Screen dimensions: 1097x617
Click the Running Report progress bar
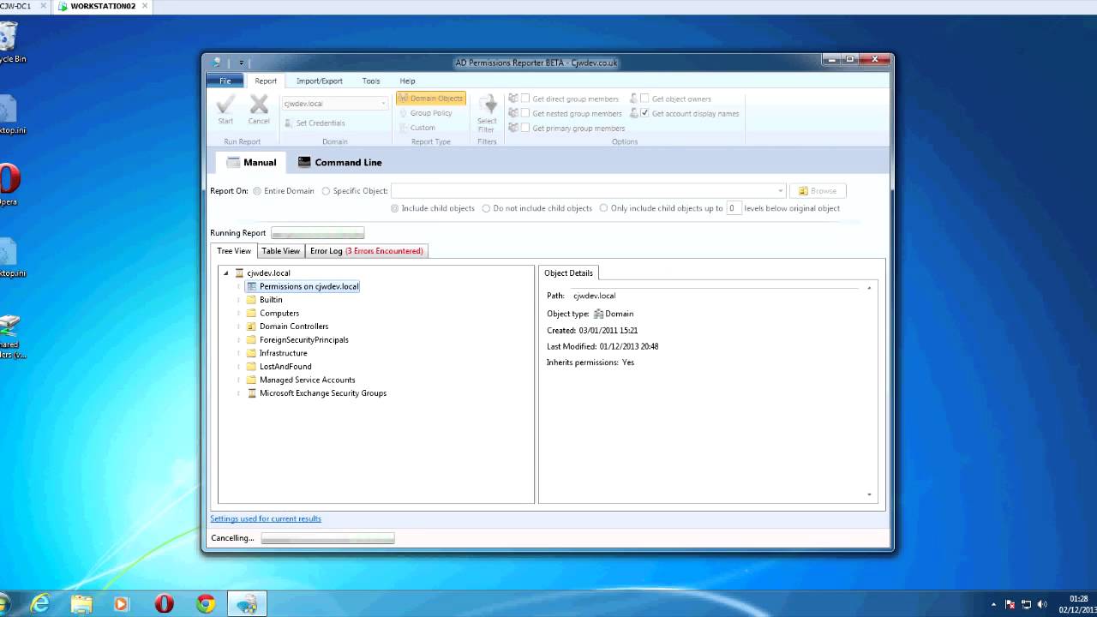click(x=318, y=233)
